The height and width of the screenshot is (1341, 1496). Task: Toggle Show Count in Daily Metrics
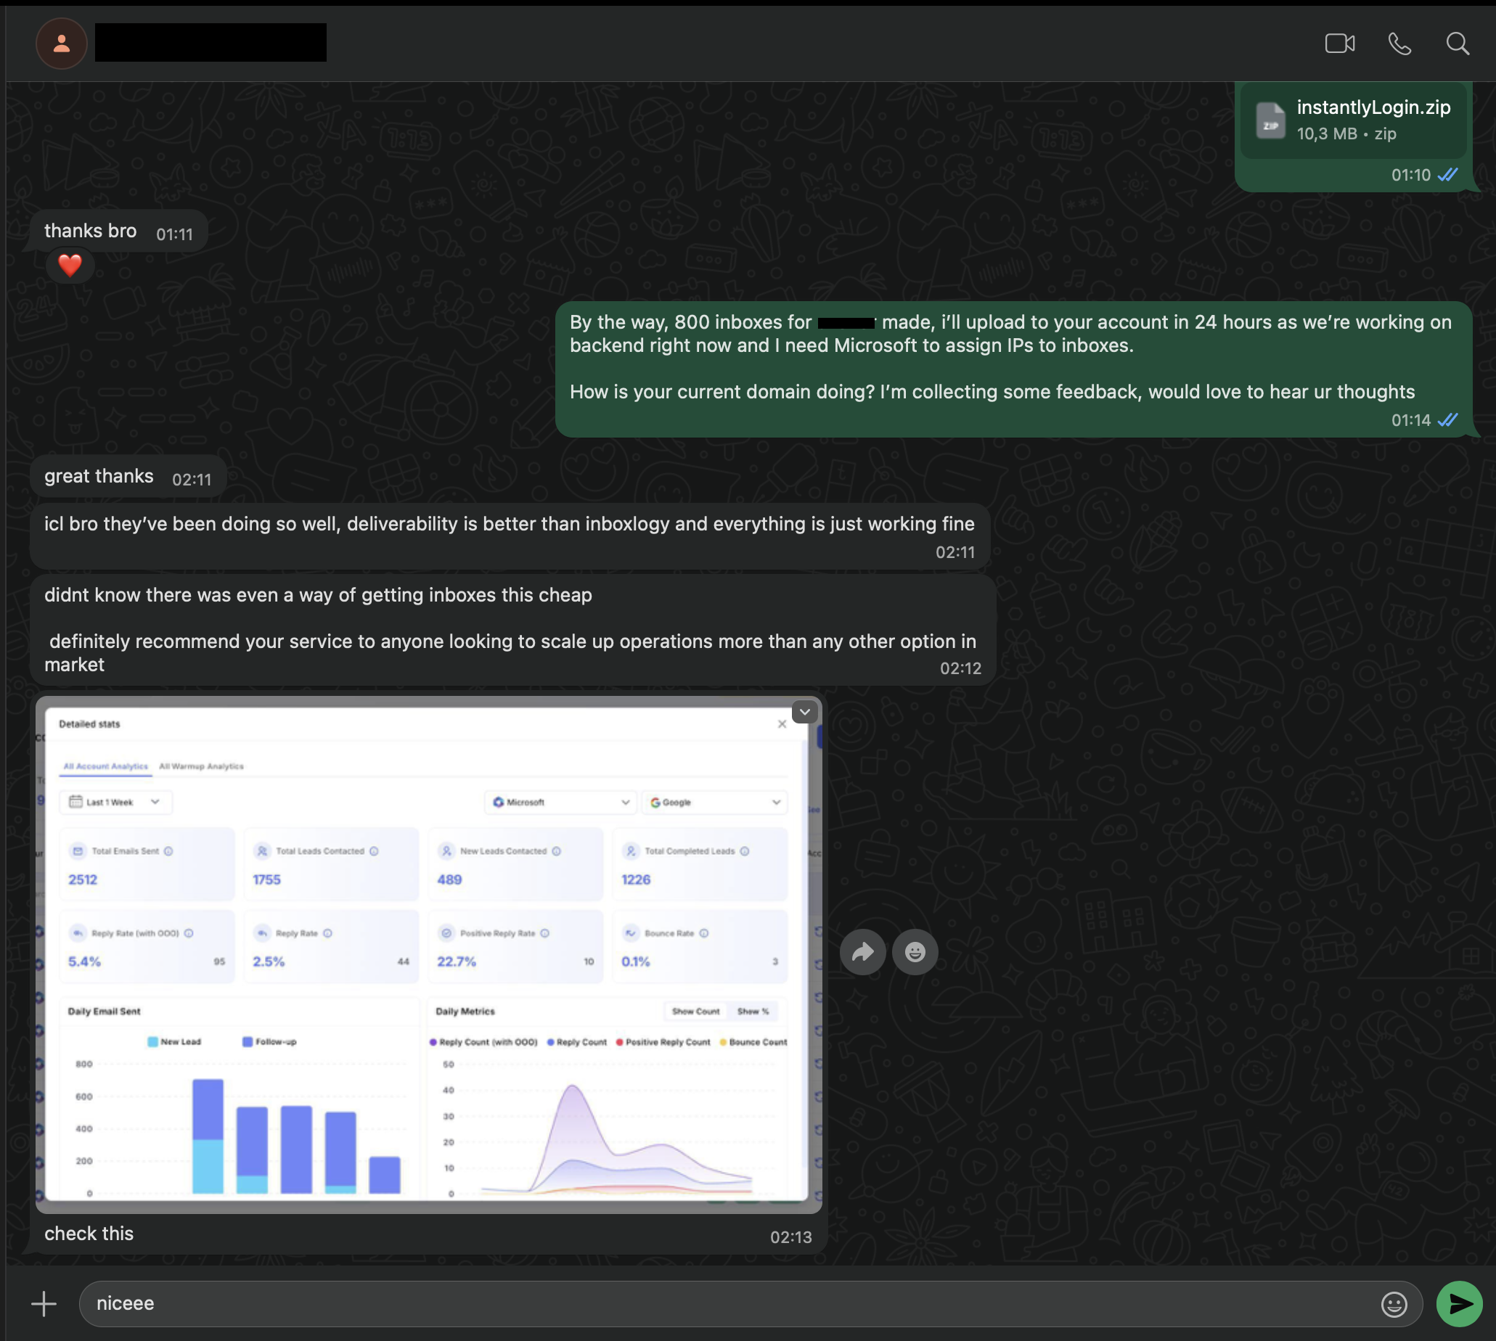695,1011
